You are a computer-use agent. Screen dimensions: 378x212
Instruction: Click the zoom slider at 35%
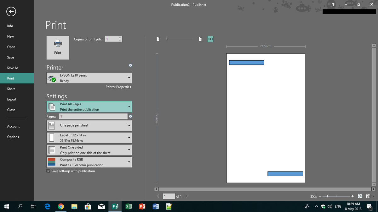point(328,196)
